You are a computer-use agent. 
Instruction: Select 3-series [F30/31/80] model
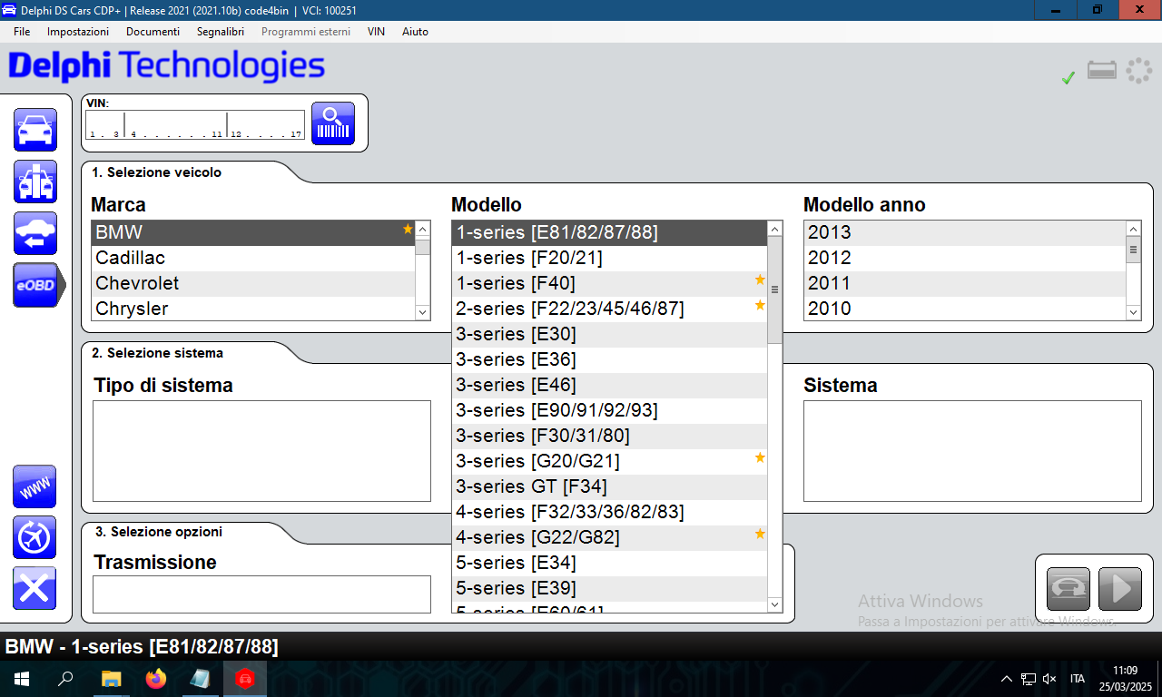tap(610, 437)
